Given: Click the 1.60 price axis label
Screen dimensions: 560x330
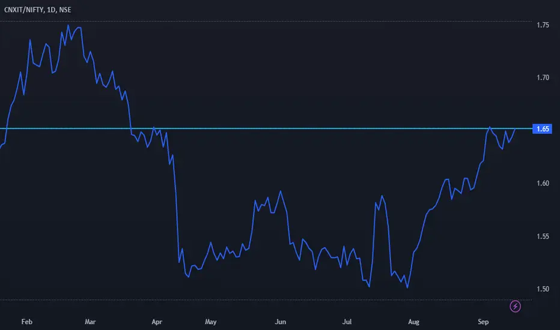Looking at the screenshot, I should coord(543,184).
